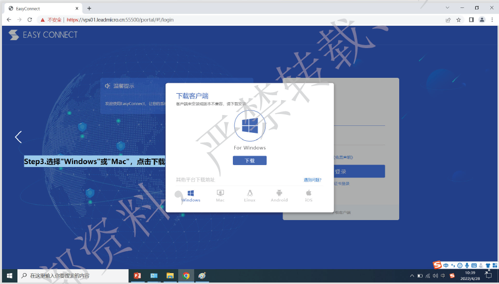Screen dimensions: 499x284
Task: Open the Sogou skin shirt icon
Action: point(488,266)
